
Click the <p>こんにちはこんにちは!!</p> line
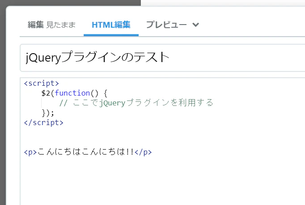(88, 152)
